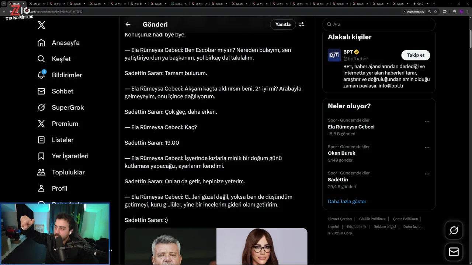Click text 'Sadettin Saran: Çok geç, daha erken.'
This screenshot has width=472, height=265.
(x=171, y=112)
